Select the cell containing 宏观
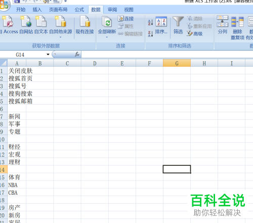 17,154
